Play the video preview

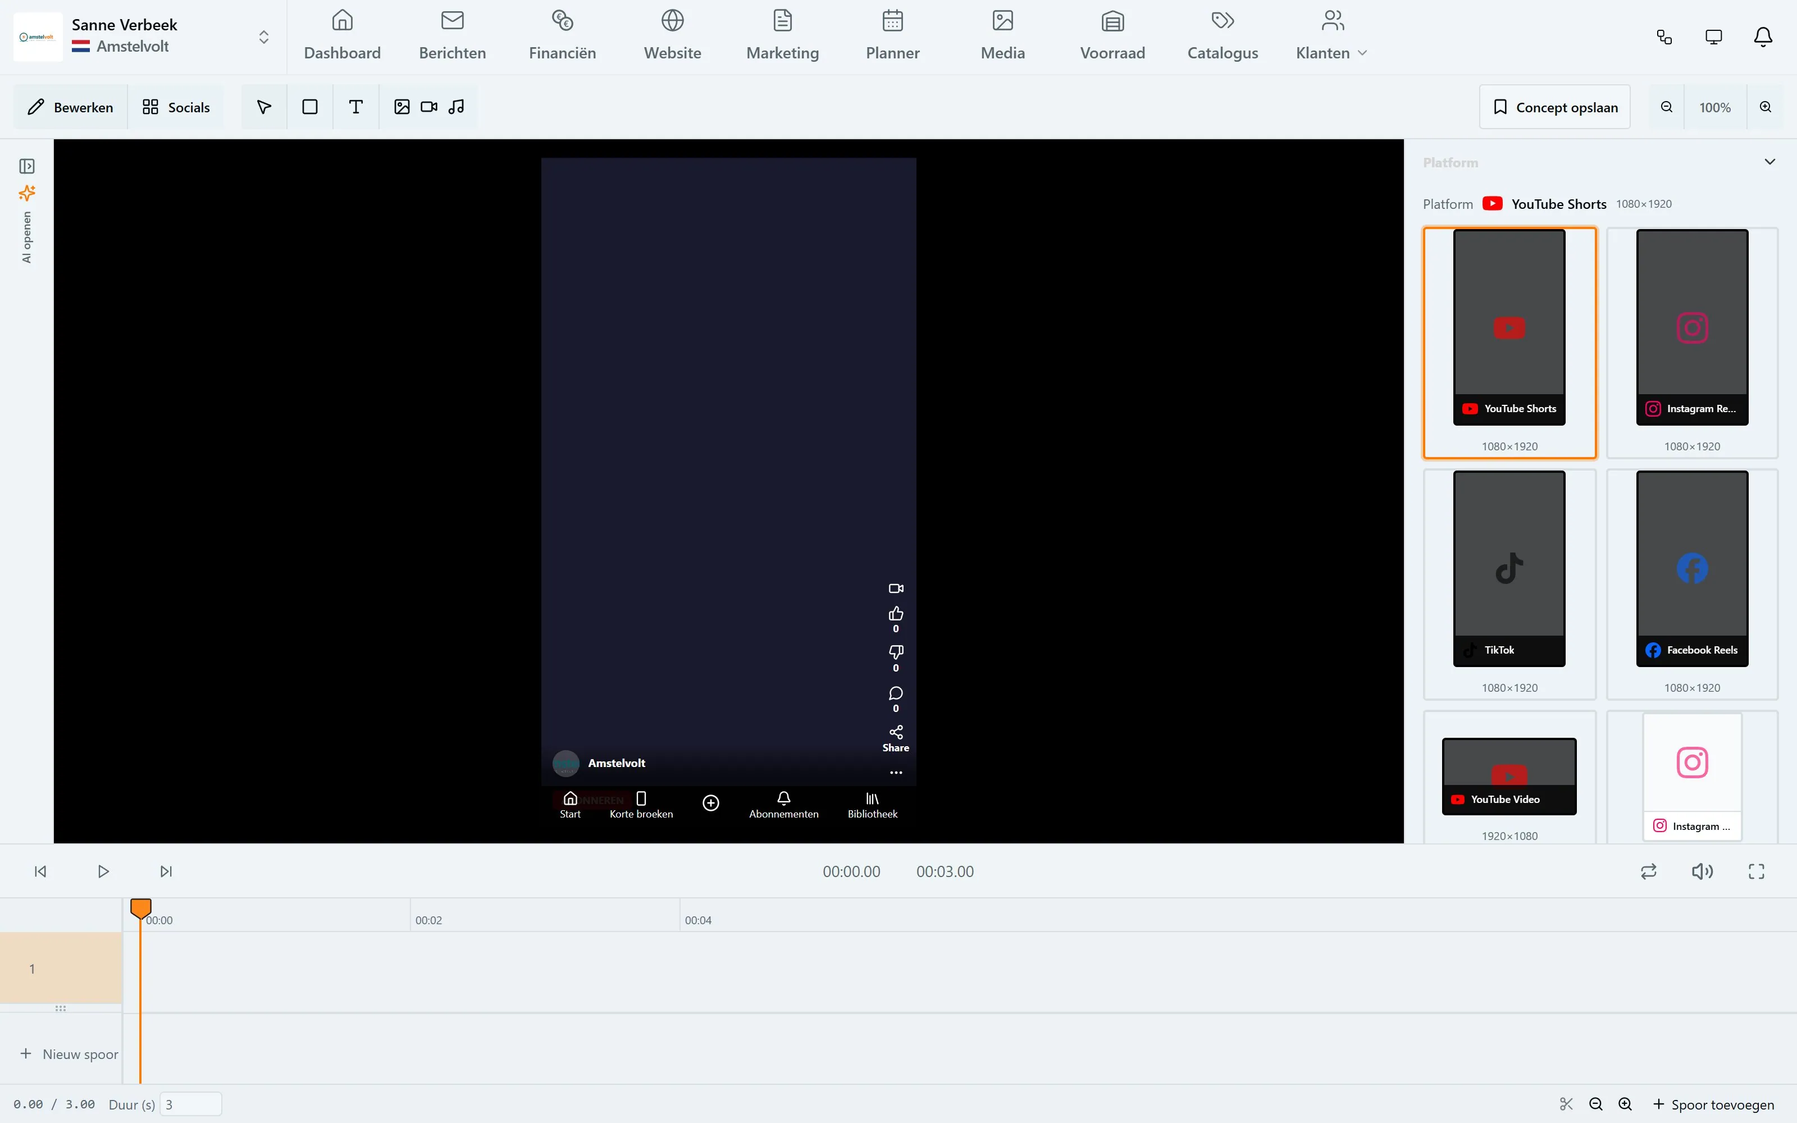(103, 871)
